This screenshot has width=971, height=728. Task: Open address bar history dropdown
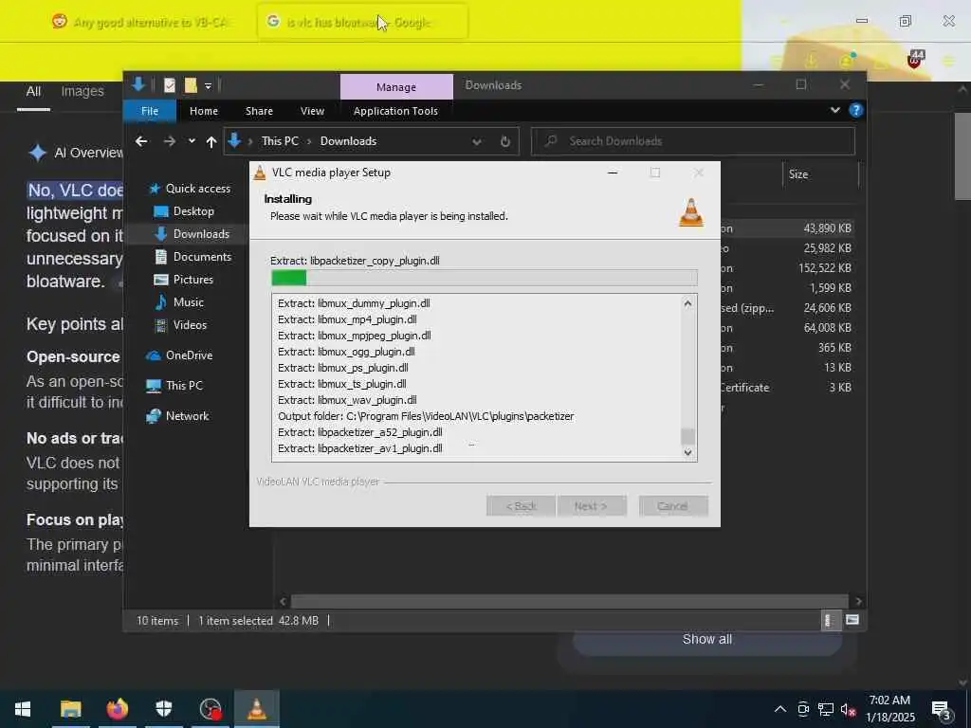coord(477,142)
